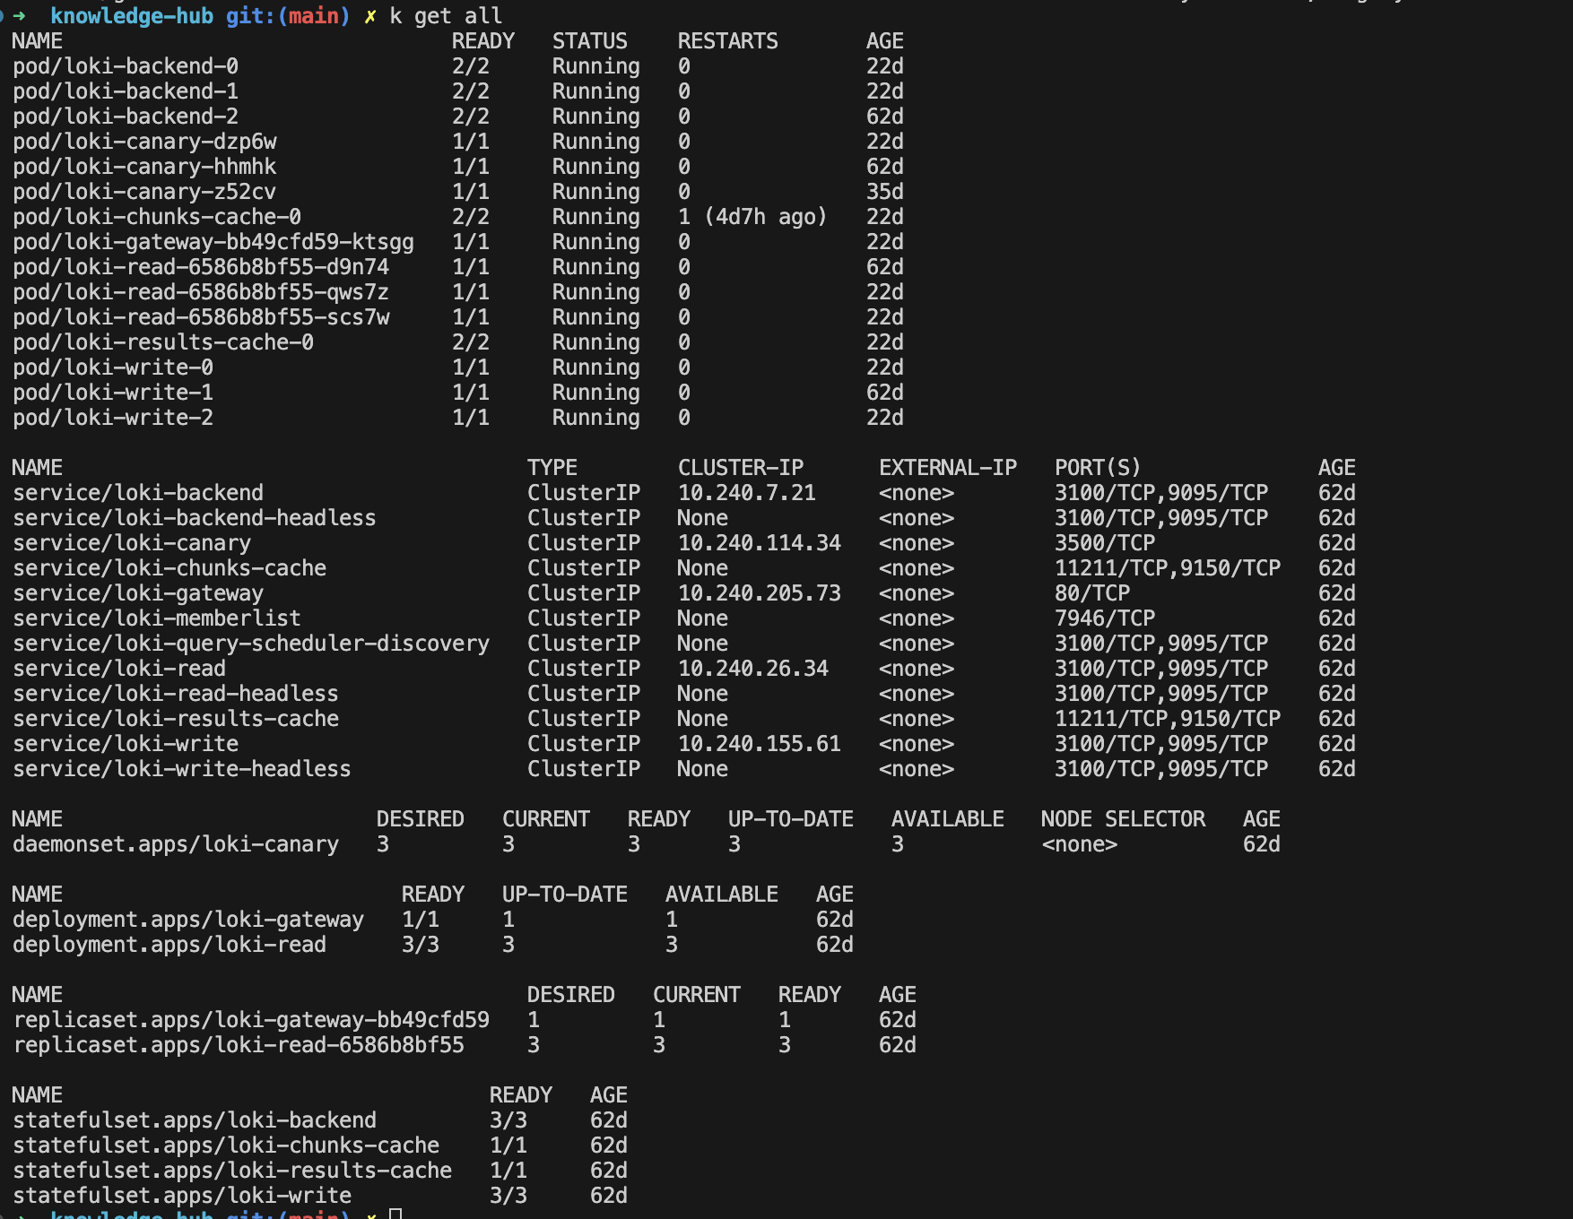This screenshot has width=1573, height=1219.
Task: Click the RESTARTS column header
Action: tap(727, 41)
